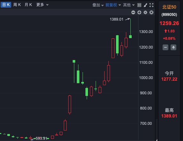Viewport: 183px width, 141px height.
Task: Switch to 月K monthly chart tab
Action: click(x=28, y=5)
